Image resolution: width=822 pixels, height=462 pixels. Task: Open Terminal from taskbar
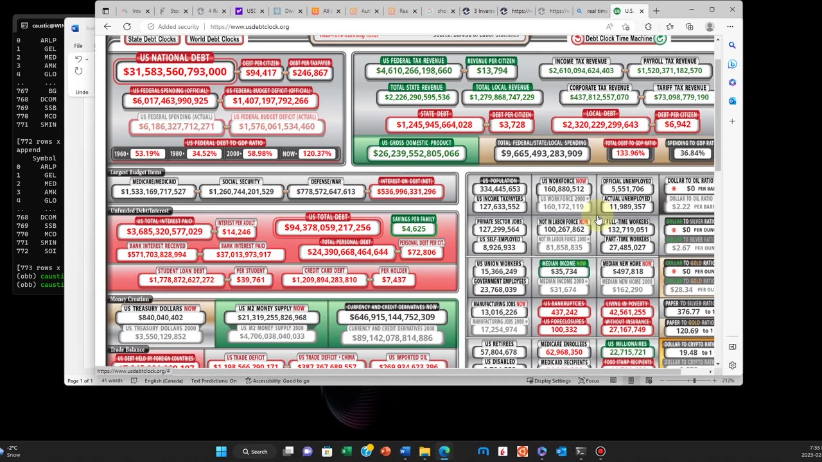581,451
